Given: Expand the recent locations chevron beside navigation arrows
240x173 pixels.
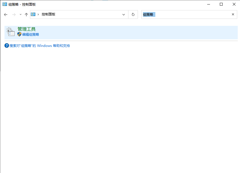Looking at the screenshot, I should 20,14.
